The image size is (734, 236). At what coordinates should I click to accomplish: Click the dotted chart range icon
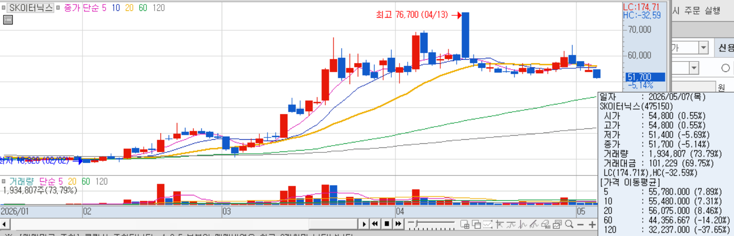(x=488, y=224)
